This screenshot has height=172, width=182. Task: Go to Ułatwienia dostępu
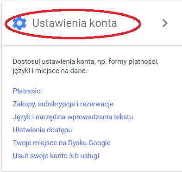(42, 130)
